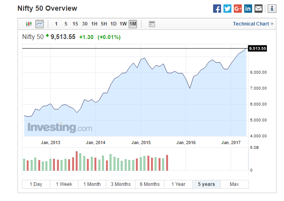Share chart via Twitter icon
Image resolution: width=284 pixels, height=201 pixels.
(227, 8)
